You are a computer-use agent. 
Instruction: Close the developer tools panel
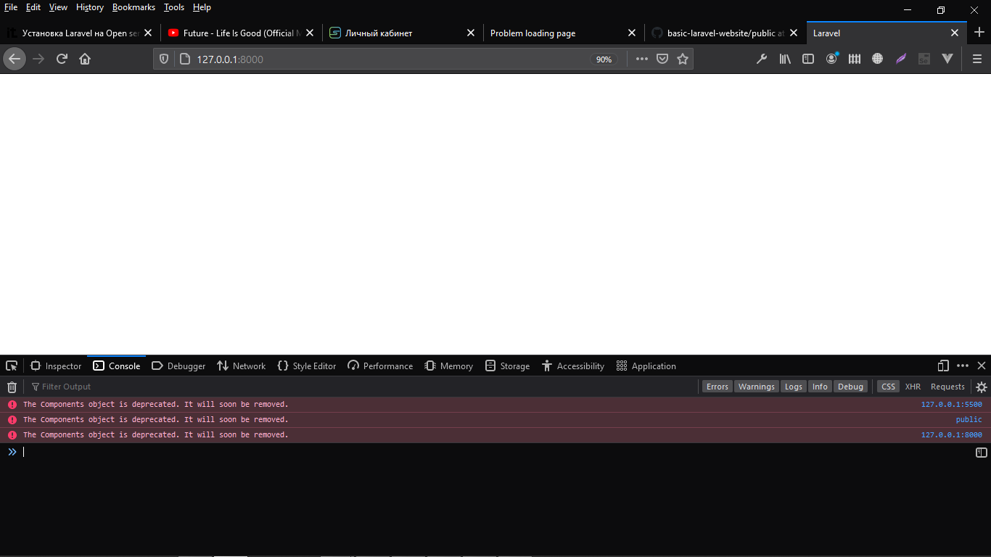click(982, 366)
